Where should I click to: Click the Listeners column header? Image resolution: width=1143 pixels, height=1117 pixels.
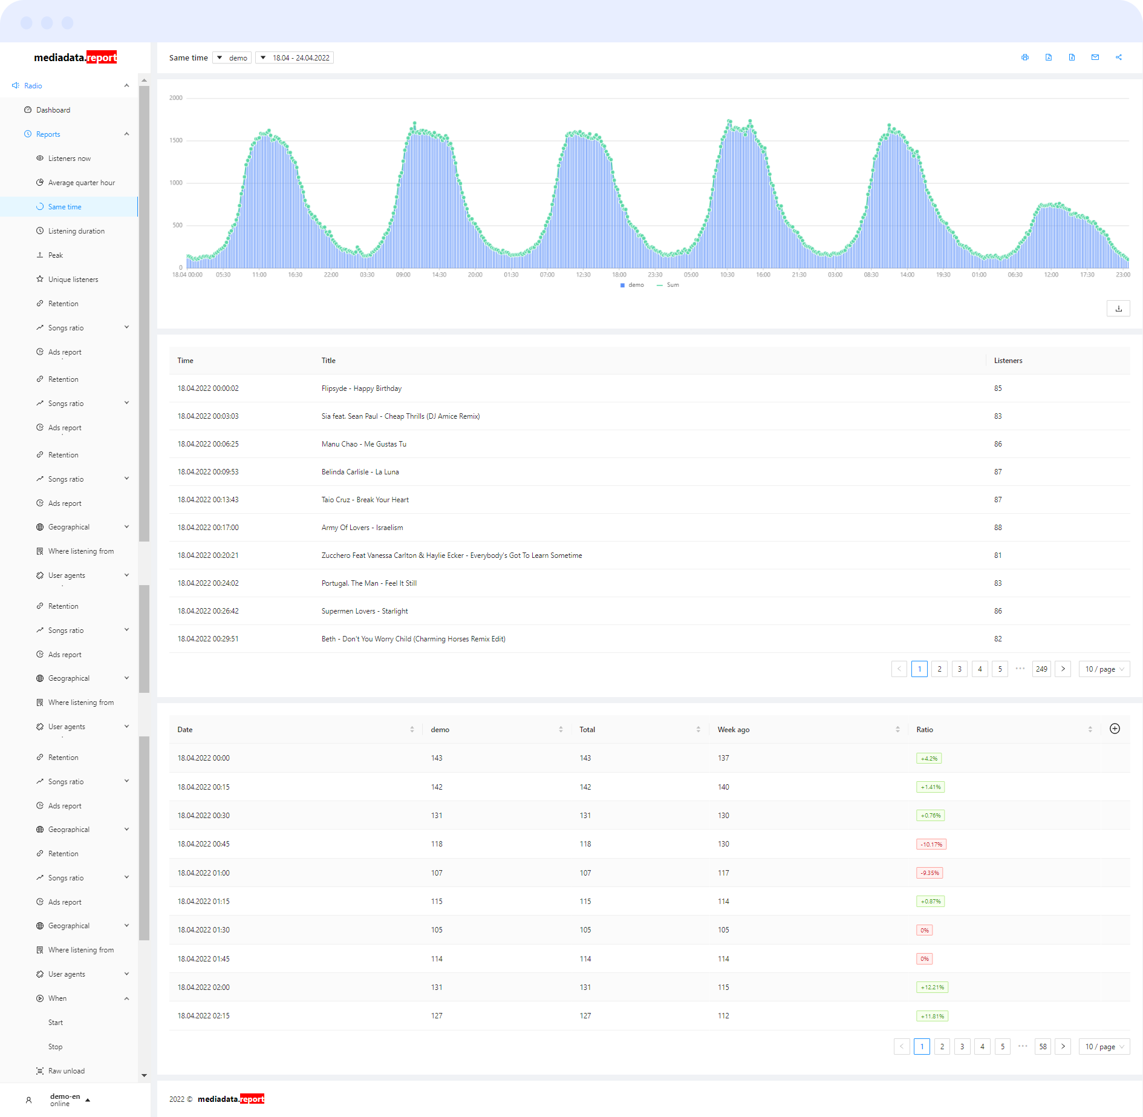tap(1008, 361)
